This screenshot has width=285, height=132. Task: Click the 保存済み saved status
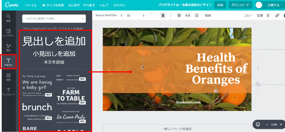119,5
